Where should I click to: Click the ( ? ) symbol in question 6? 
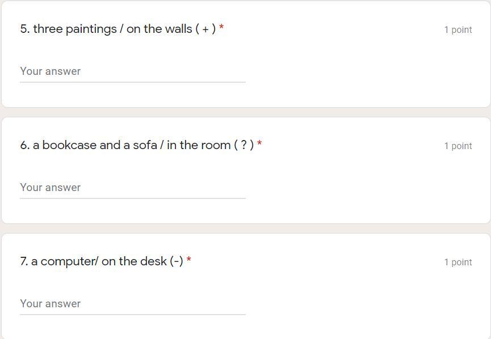click(244, 145)
